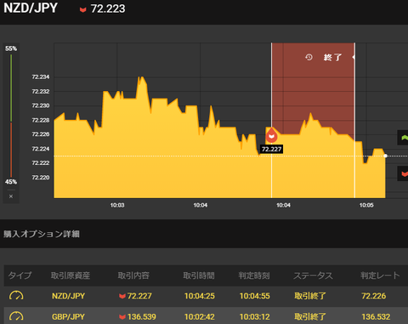Click the ステータス column header
The width and height of the screenshot is (408, 324).
pos(313,276)
